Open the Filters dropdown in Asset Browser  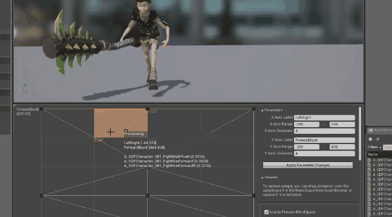tap(374, 148)
